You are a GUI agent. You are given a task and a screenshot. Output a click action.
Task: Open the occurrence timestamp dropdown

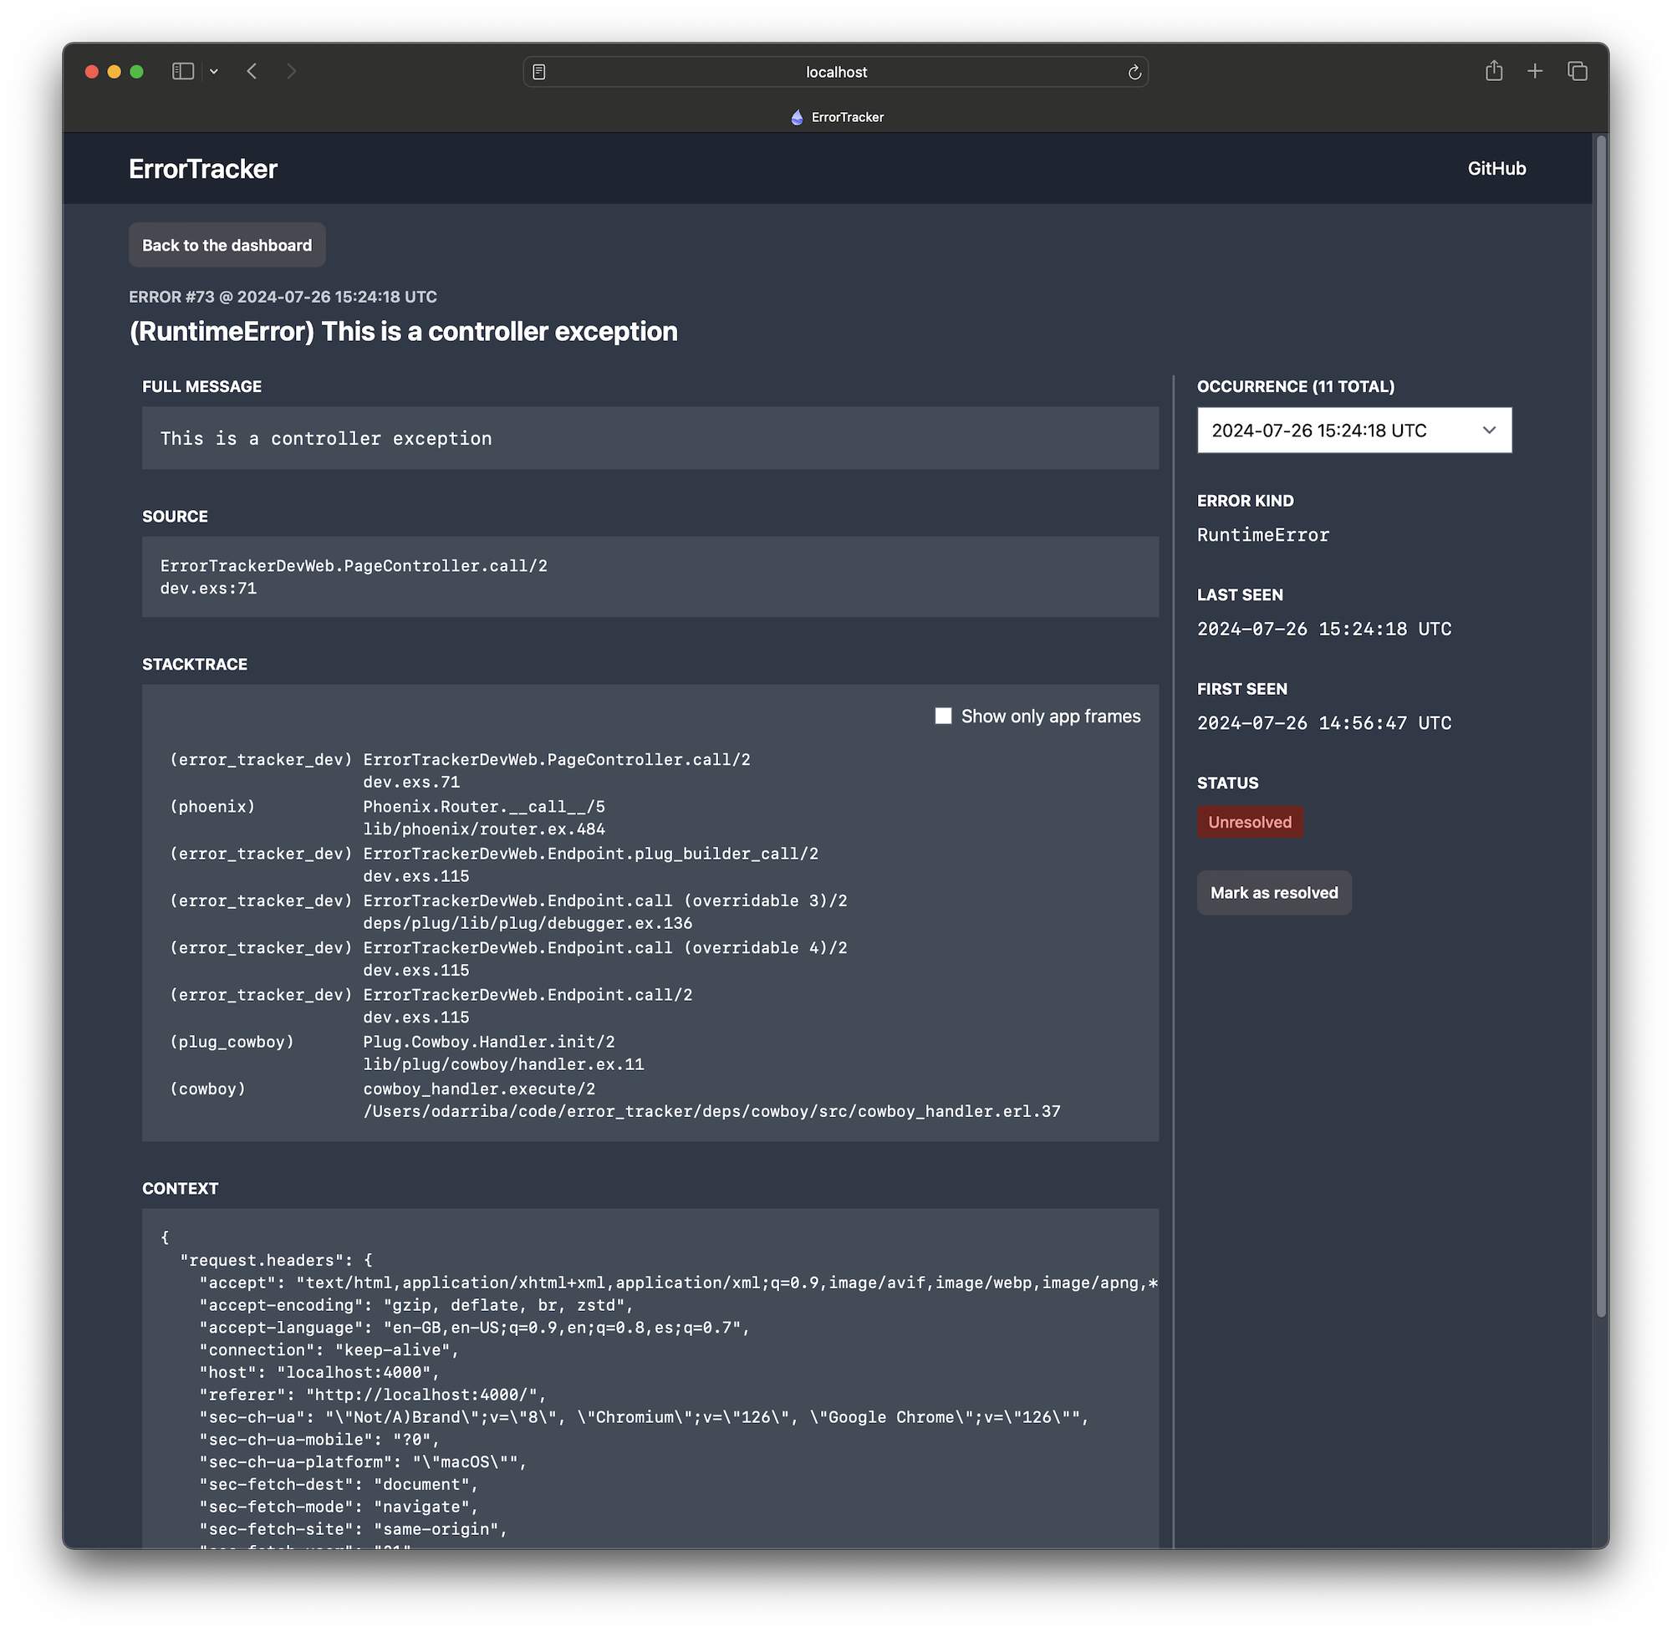pos(1354,431)
